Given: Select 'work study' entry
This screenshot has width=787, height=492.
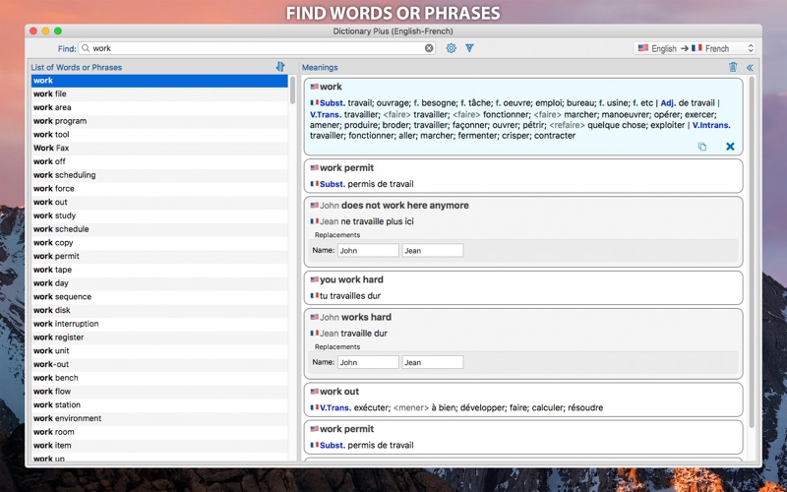Looking at the screenshot, I should tap(159, 215).
